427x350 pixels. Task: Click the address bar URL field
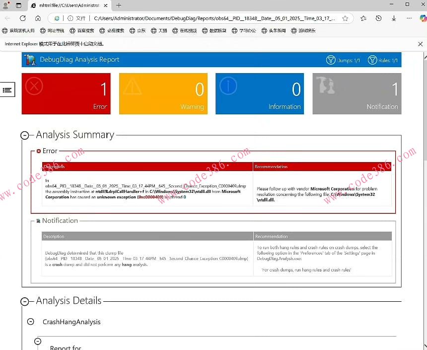point(213,18)
